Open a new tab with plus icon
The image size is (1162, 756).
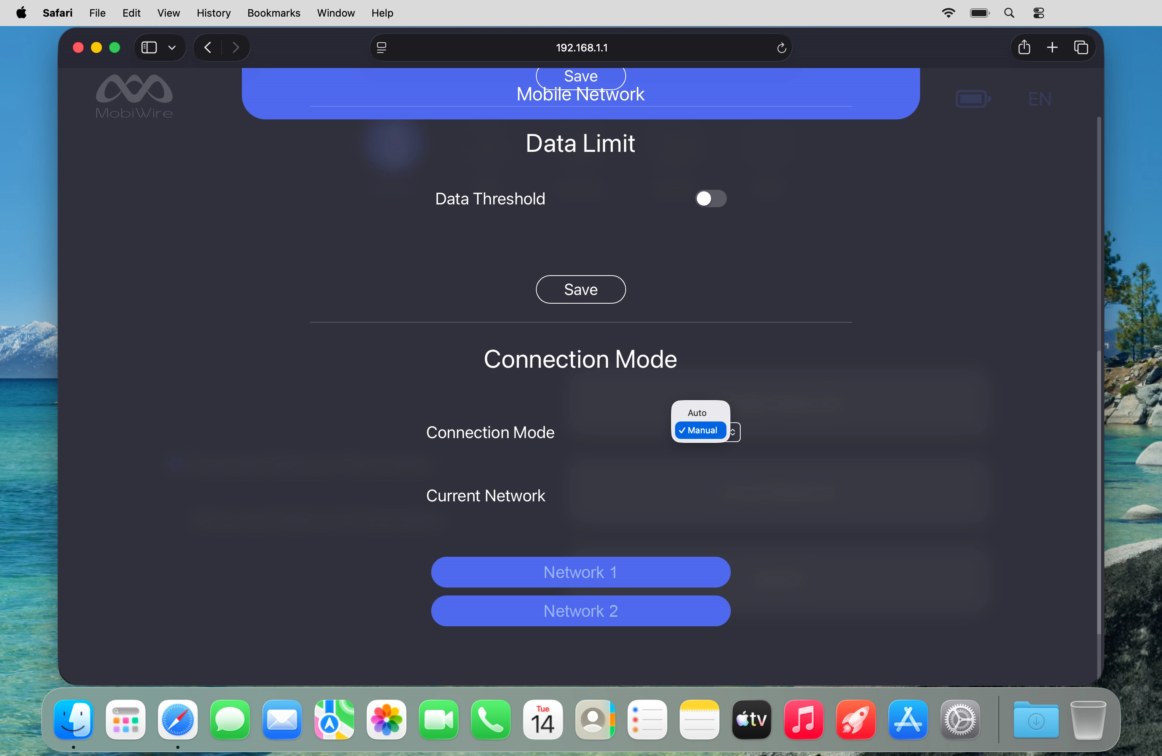[x=1052, y=47]
